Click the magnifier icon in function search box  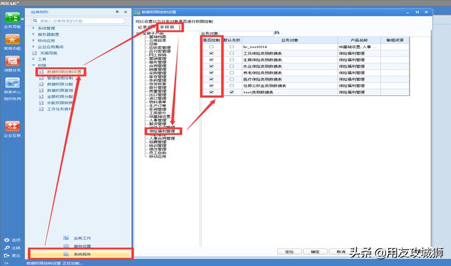pyautogui.click(x=35, y=21)
